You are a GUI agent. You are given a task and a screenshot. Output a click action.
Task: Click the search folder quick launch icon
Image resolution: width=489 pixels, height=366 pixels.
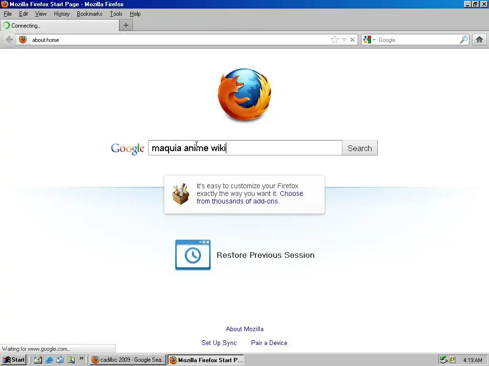click(x=71, y=360)
